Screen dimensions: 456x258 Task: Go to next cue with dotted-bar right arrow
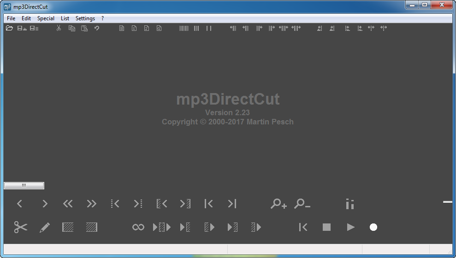pos(138,204)
